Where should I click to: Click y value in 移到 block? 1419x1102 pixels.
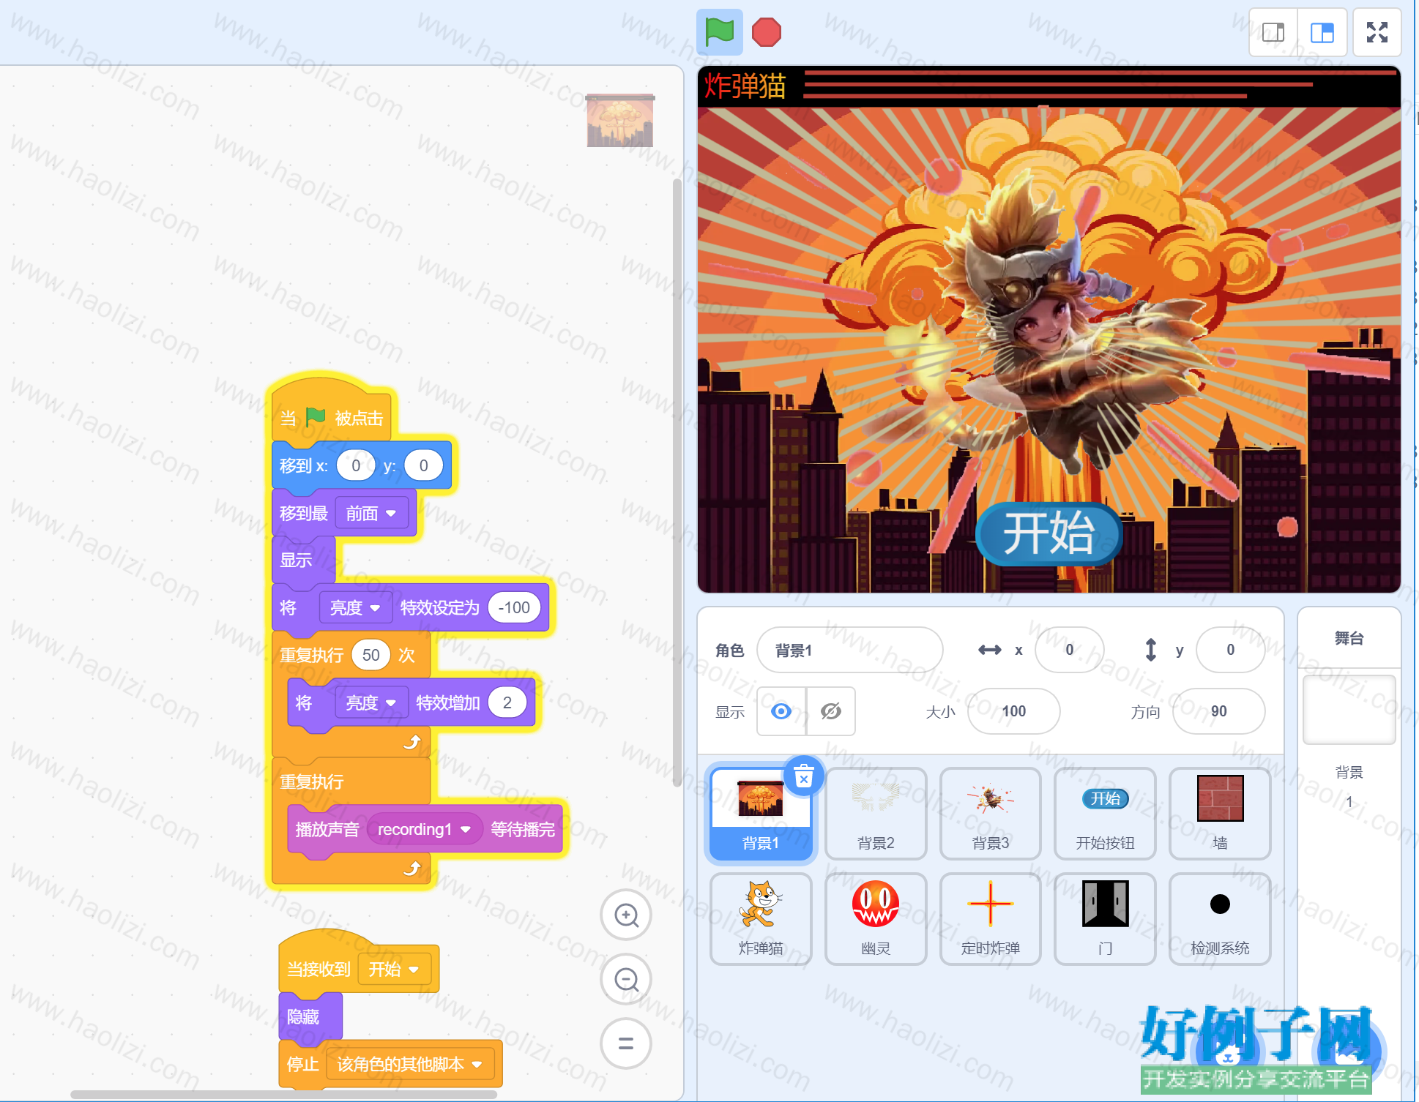[x=423, y=465]
